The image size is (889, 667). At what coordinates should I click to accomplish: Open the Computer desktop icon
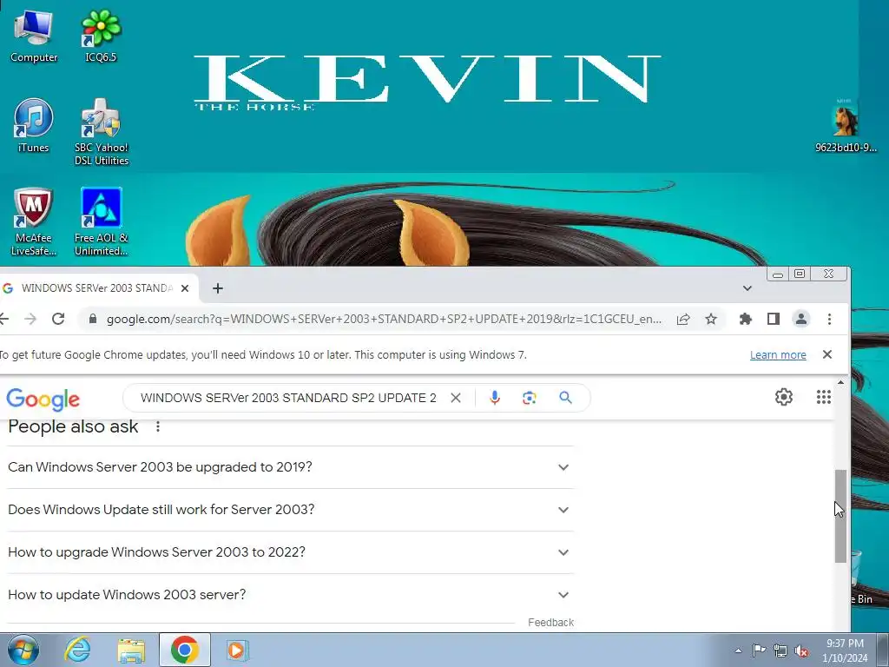tap(34, 36)
